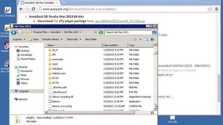Click horizontal scrollbar left arrow
The width and height of the screenshot is (223, 125).
tap(46, 112)
